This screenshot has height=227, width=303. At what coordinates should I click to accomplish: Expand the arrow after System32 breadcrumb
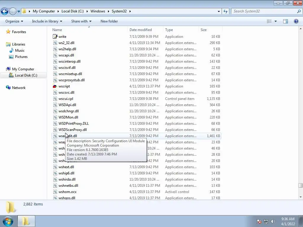[x=130, y=12]
